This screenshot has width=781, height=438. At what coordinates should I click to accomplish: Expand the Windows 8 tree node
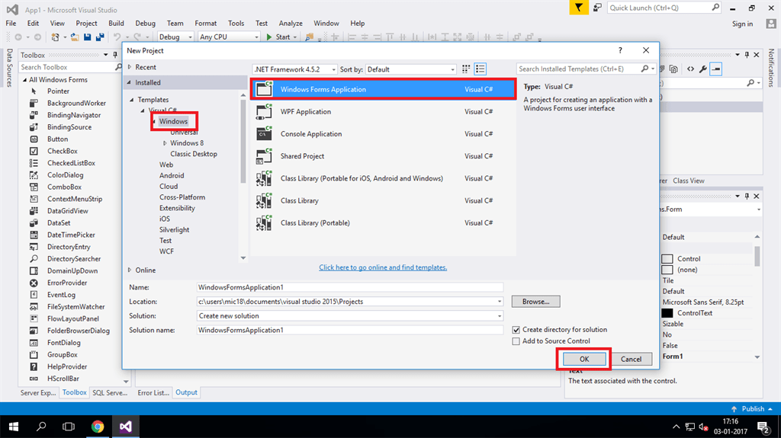click(x=165, y=143)
